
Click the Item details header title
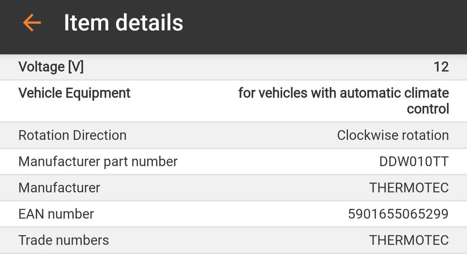[x=124, y=23]
